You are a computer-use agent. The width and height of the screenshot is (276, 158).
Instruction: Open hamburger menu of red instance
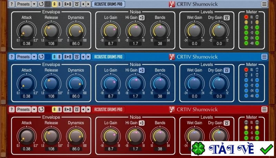coord(264,109)
